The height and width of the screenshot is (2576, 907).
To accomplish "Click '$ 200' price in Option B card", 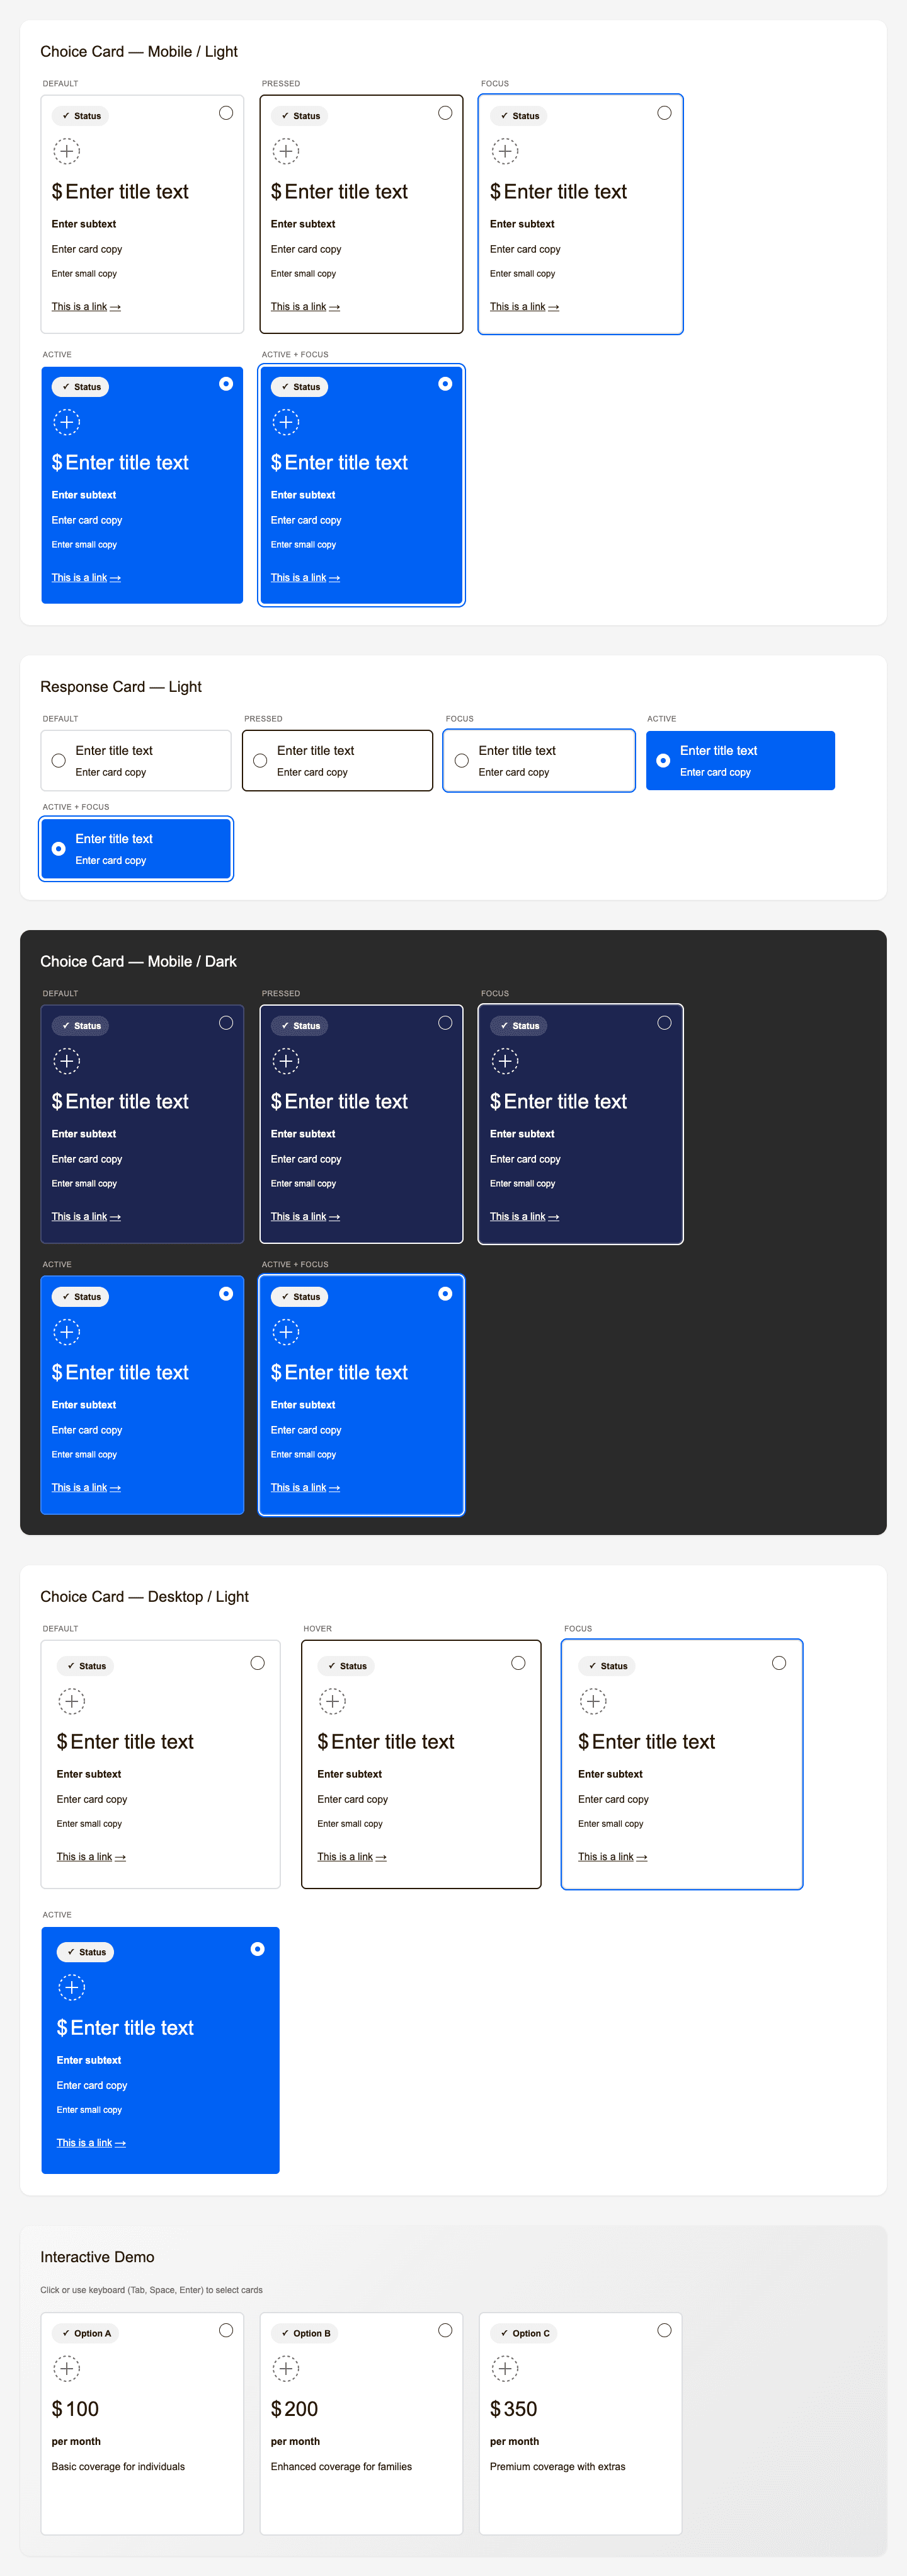I will click(x=294, y=2410).
